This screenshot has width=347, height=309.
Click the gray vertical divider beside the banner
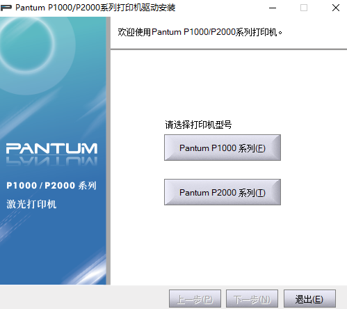tap(108, 151)
